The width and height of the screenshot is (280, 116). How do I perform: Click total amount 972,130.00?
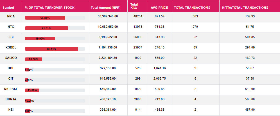coord(108,68)
